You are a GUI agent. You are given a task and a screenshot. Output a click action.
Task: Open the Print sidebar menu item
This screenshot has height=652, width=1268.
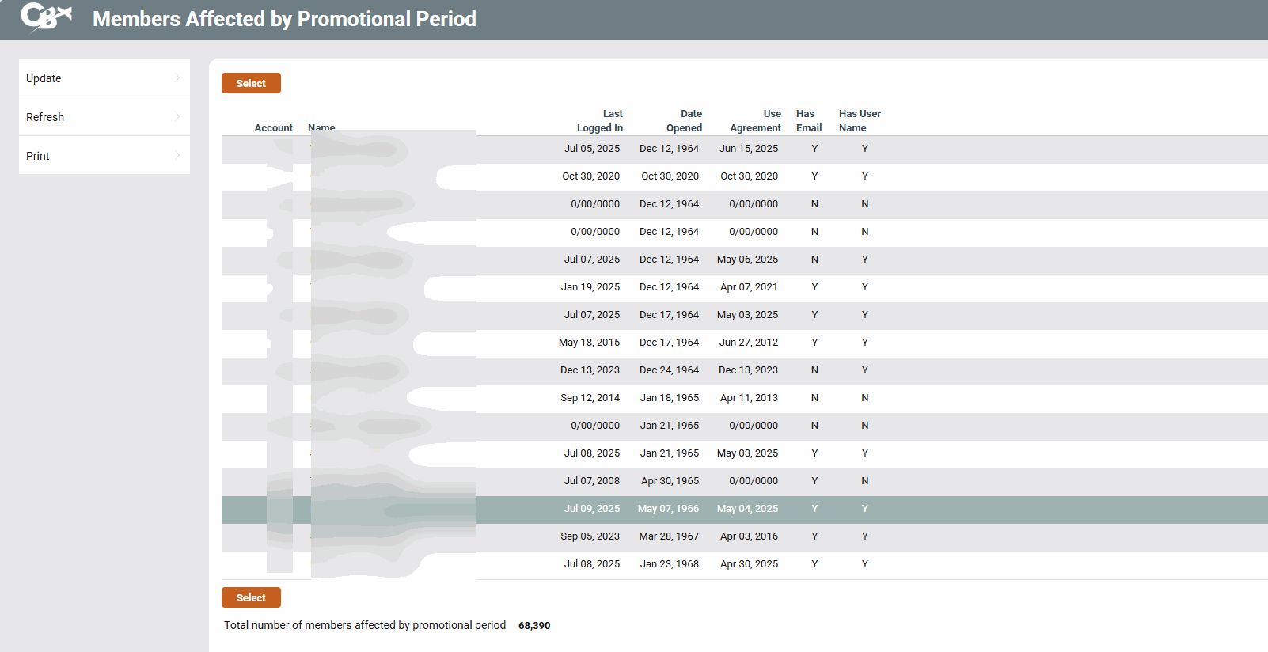(104, 156)
